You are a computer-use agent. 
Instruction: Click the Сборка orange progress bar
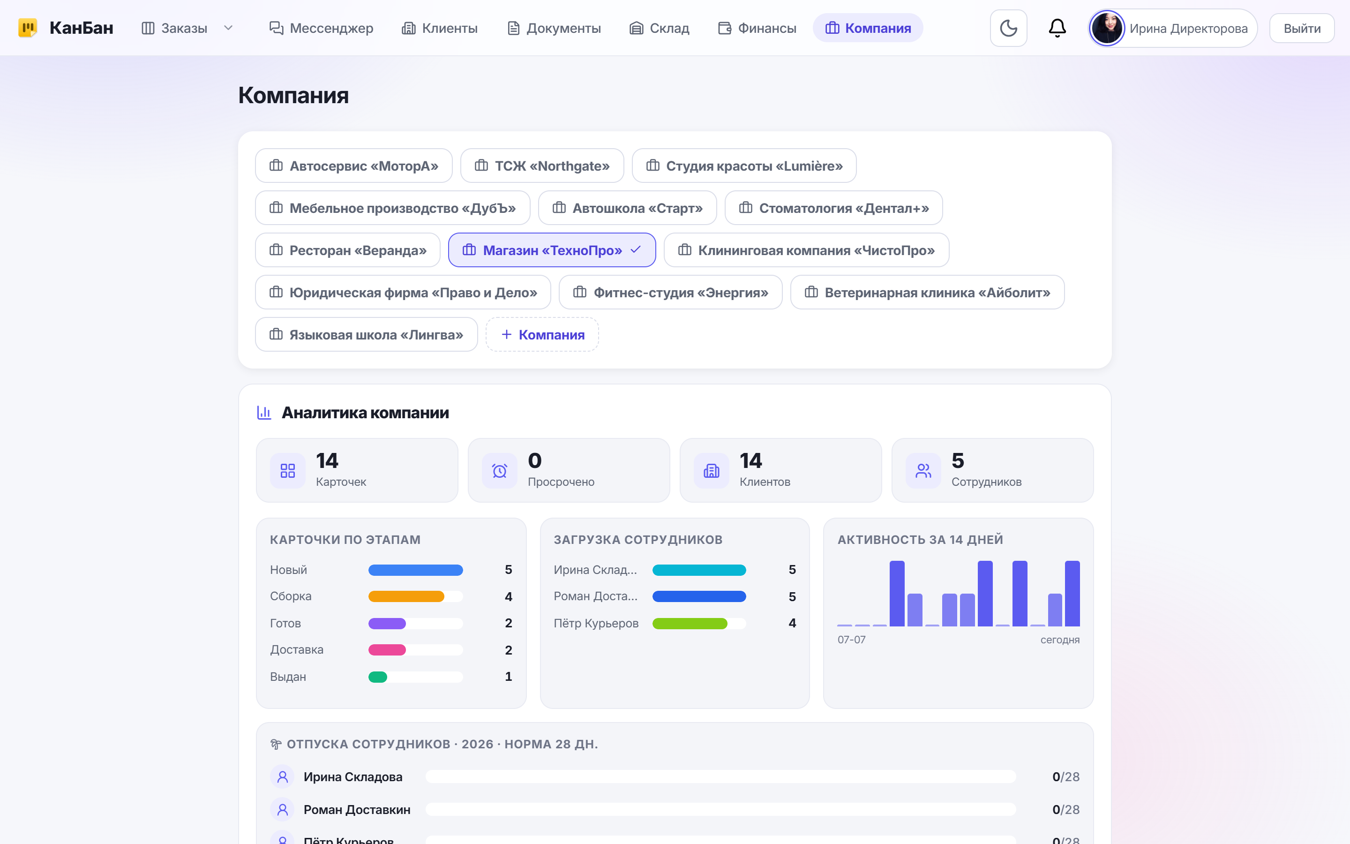point(416,596)
